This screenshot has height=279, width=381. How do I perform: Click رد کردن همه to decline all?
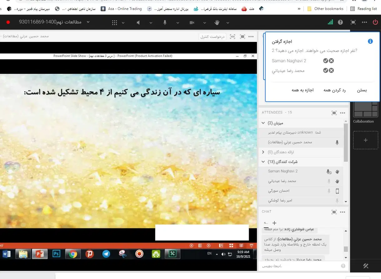click(334, 90)
